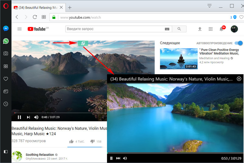Open History clock icon in sidebar
The height and width of the screenshot is (163, 244).
pyautogui.click(x=5, y=104)
